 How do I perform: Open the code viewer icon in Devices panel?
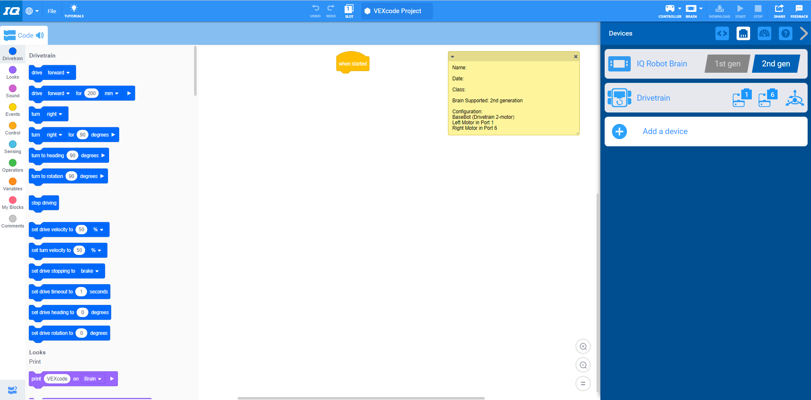722,33
